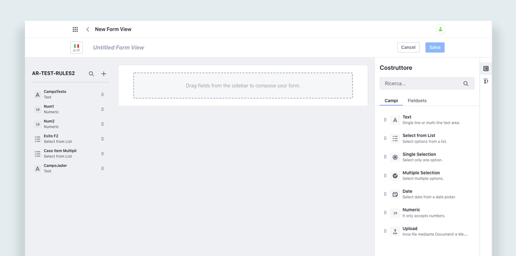
Task: Open the builder sidebar panel icon
Action: [x=486, y=69]
